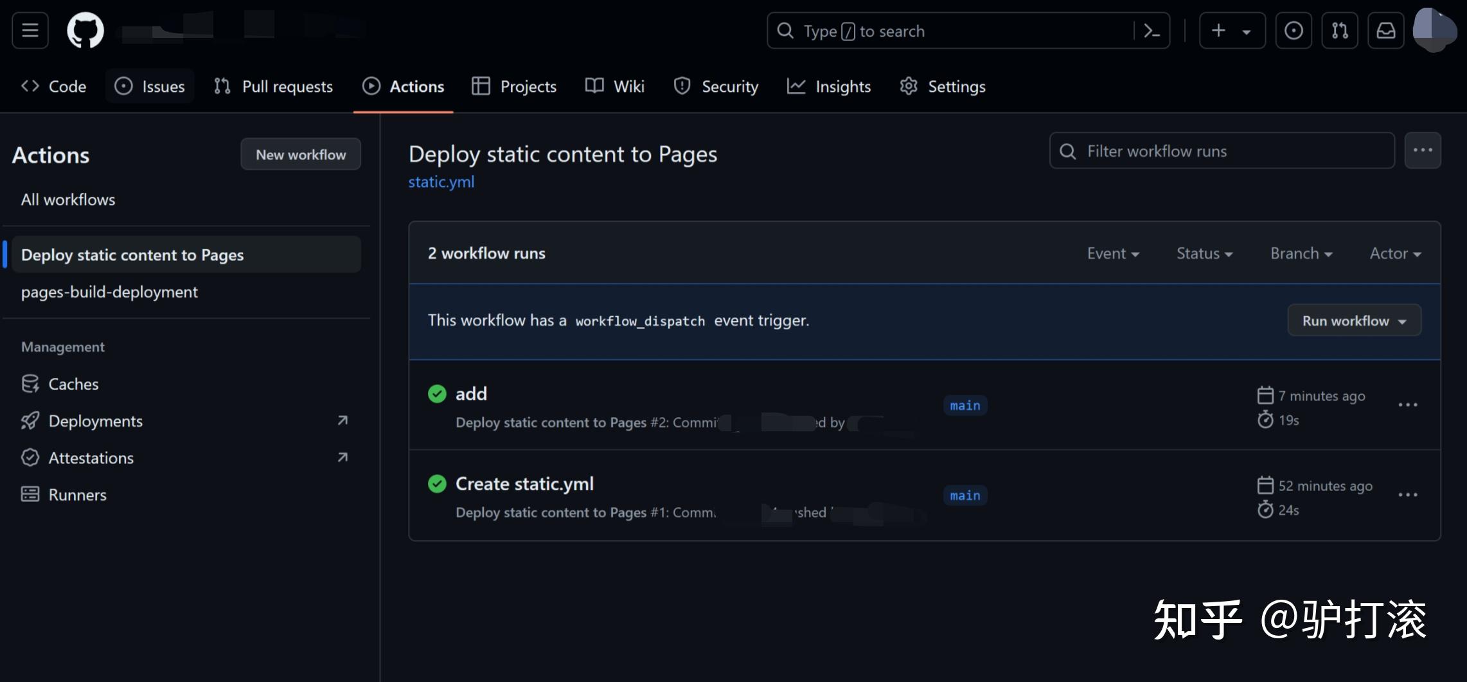The width and height of the screenshot is (1467, 682).
Task: Switch to the Insights tab
Action: (829, 86)
